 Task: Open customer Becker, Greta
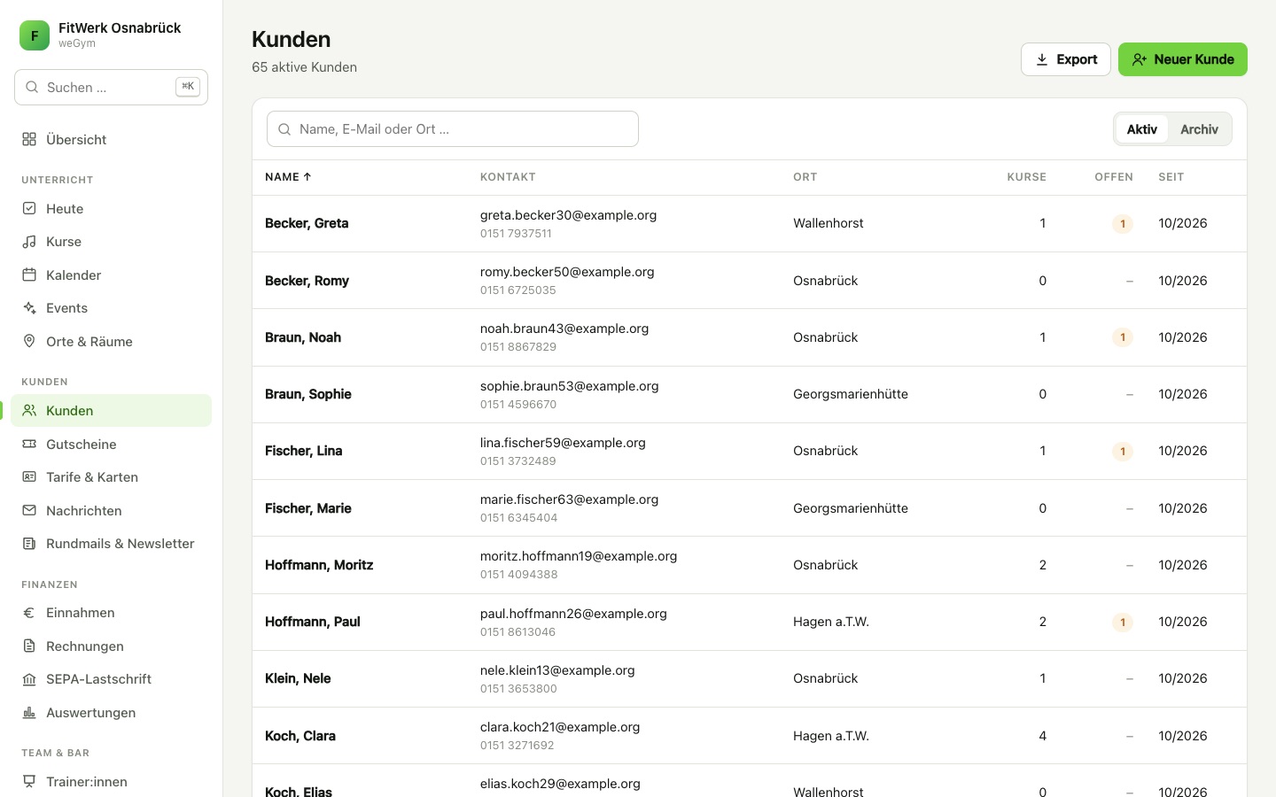pos(307,223)
